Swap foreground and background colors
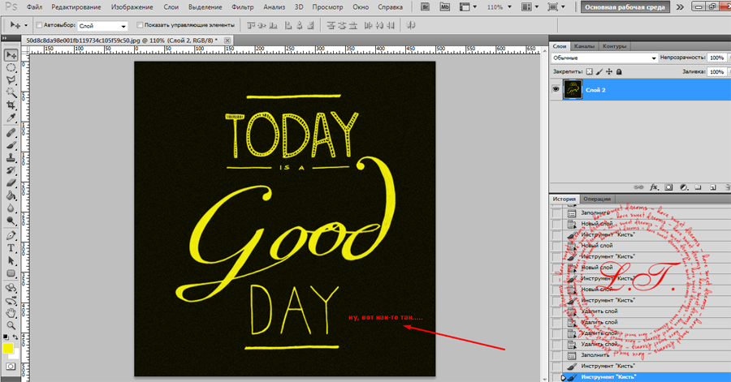The image size is (731, 382). coord(15,337)
